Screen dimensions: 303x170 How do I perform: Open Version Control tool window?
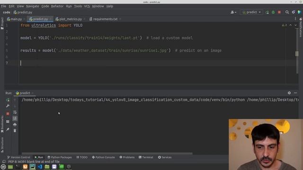[x=18, y=157]
